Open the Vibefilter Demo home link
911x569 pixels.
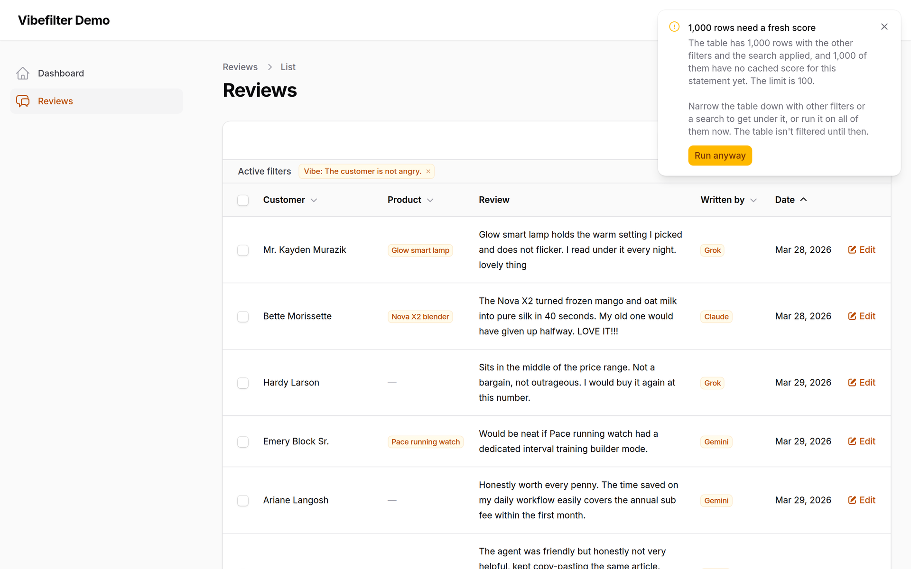tap(64, 20)
